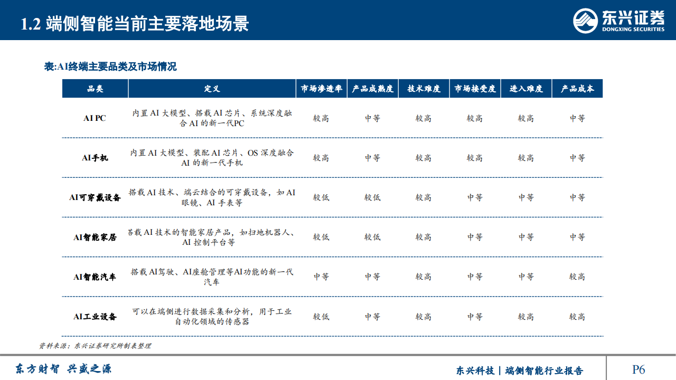
Task: Click the '产品成熟度' column header
Action: 372,89
